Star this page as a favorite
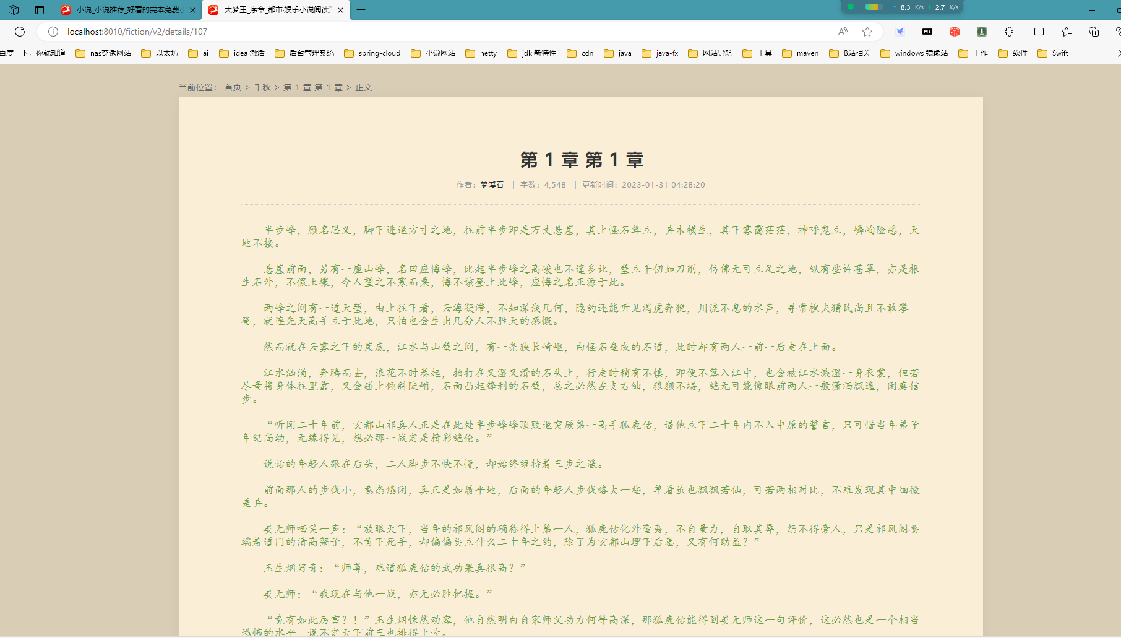 867,32
